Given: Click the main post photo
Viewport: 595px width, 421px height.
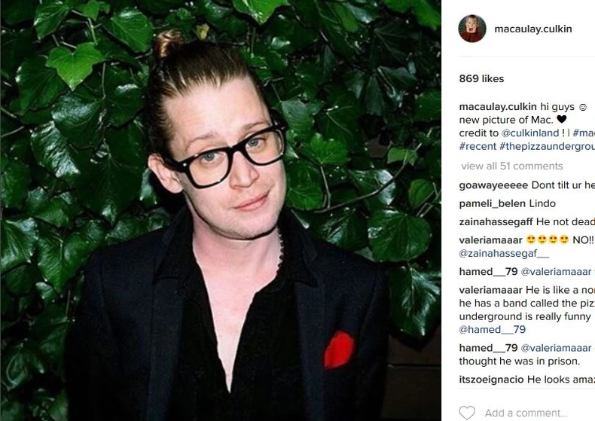Looking at the screenshot, I should [221, 211].
